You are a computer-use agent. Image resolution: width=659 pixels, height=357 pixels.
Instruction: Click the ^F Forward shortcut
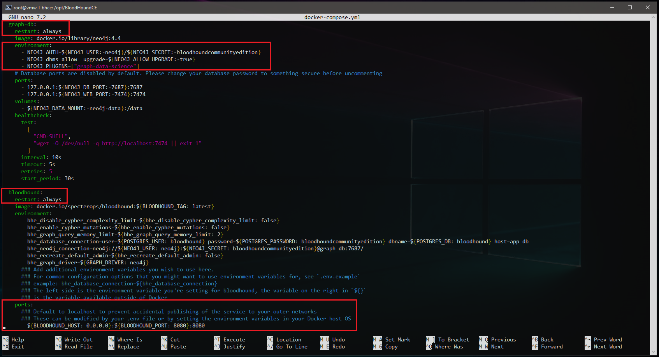coord(547,346)
